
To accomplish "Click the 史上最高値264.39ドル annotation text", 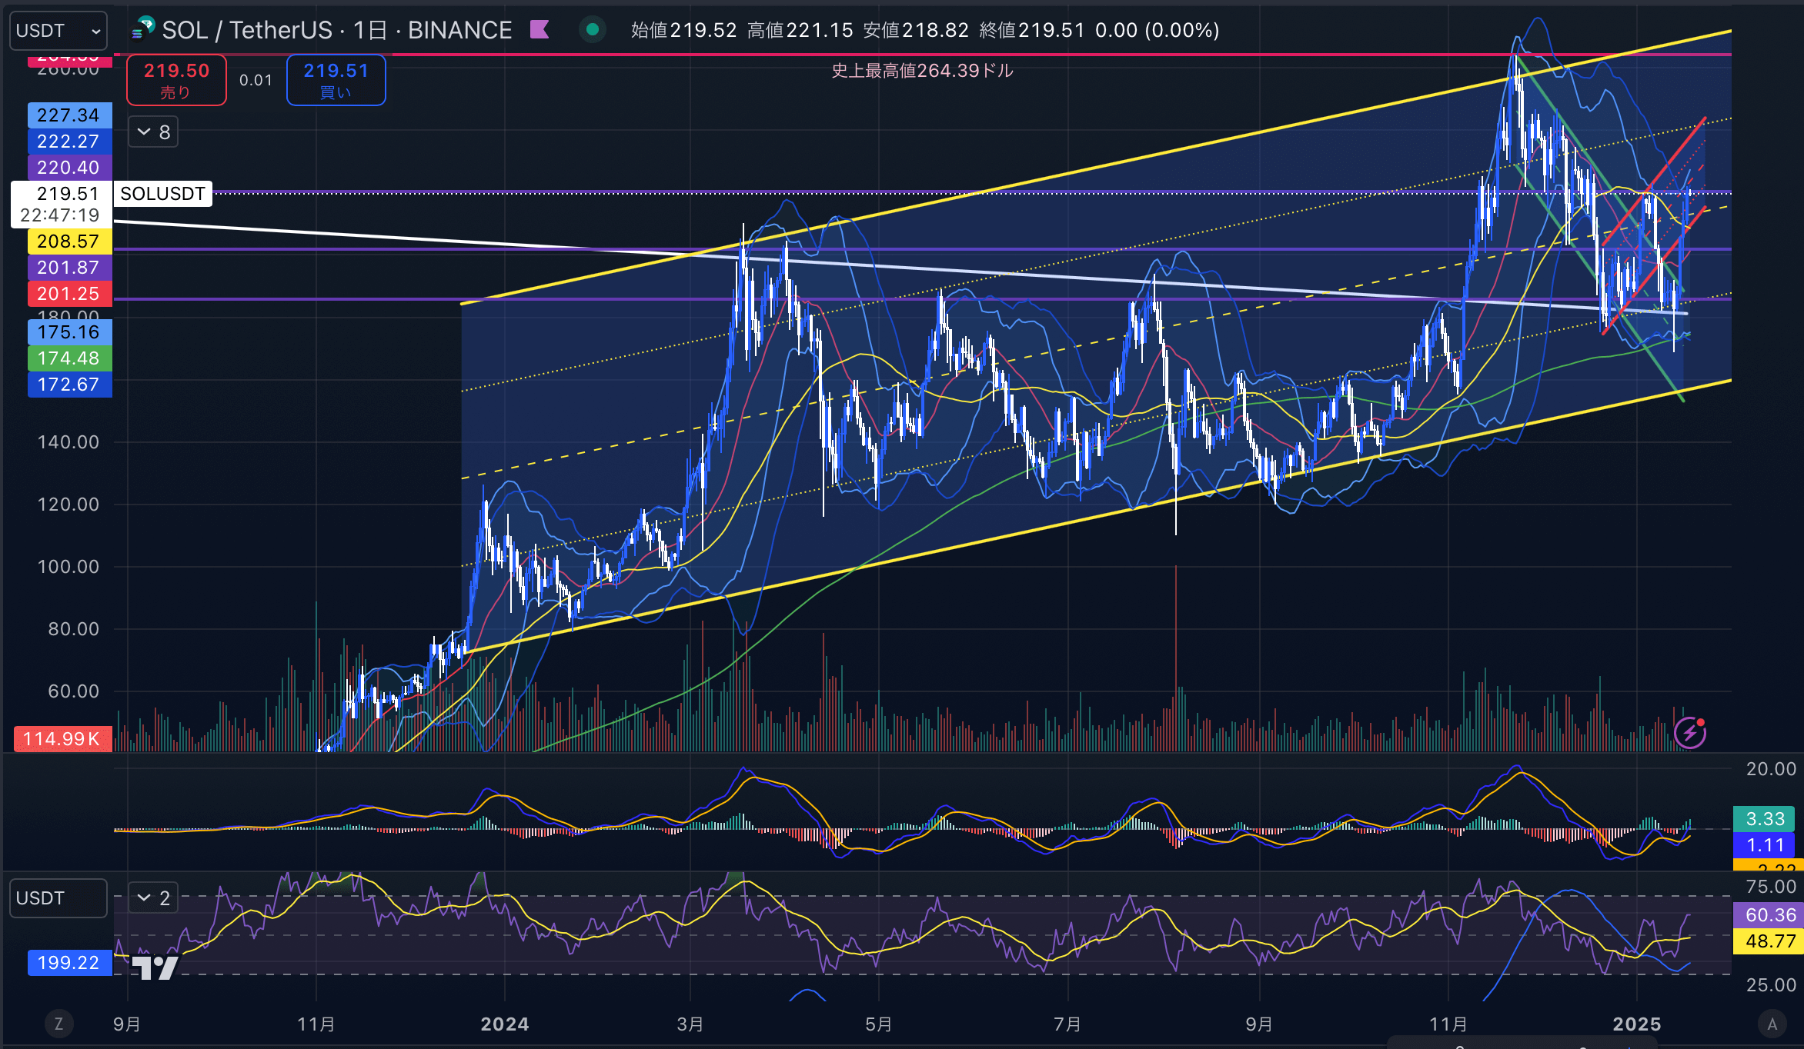I will (x=922, y=71).
